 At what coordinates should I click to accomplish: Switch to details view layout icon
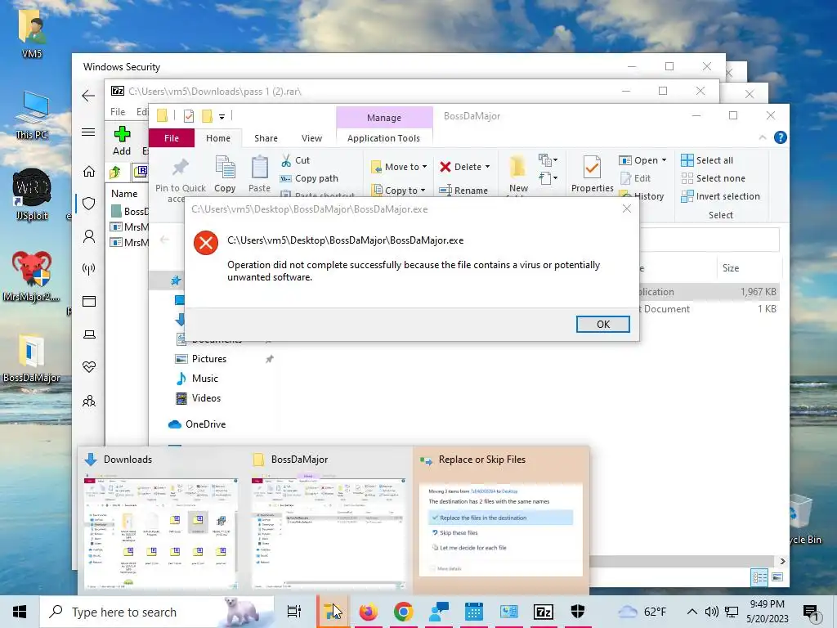(x=759, y=577)
